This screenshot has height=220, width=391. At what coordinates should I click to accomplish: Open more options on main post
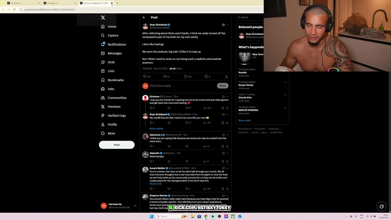pos(227,25)
